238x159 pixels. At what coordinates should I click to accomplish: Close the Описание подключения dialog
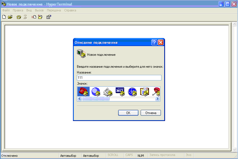click(x=161, y=42)
